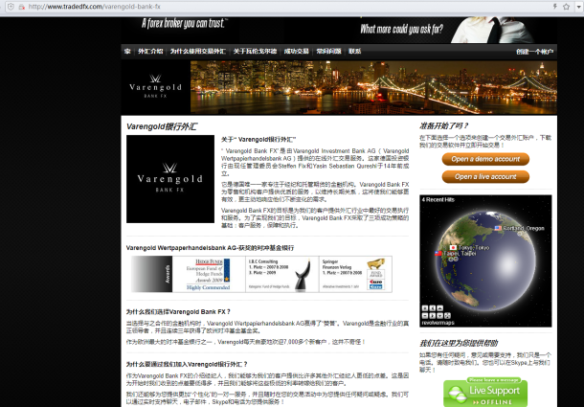Click 创建一个帐户 create account link
The width and height of the screenshot is (584, 407).
(x=534, y=52)
